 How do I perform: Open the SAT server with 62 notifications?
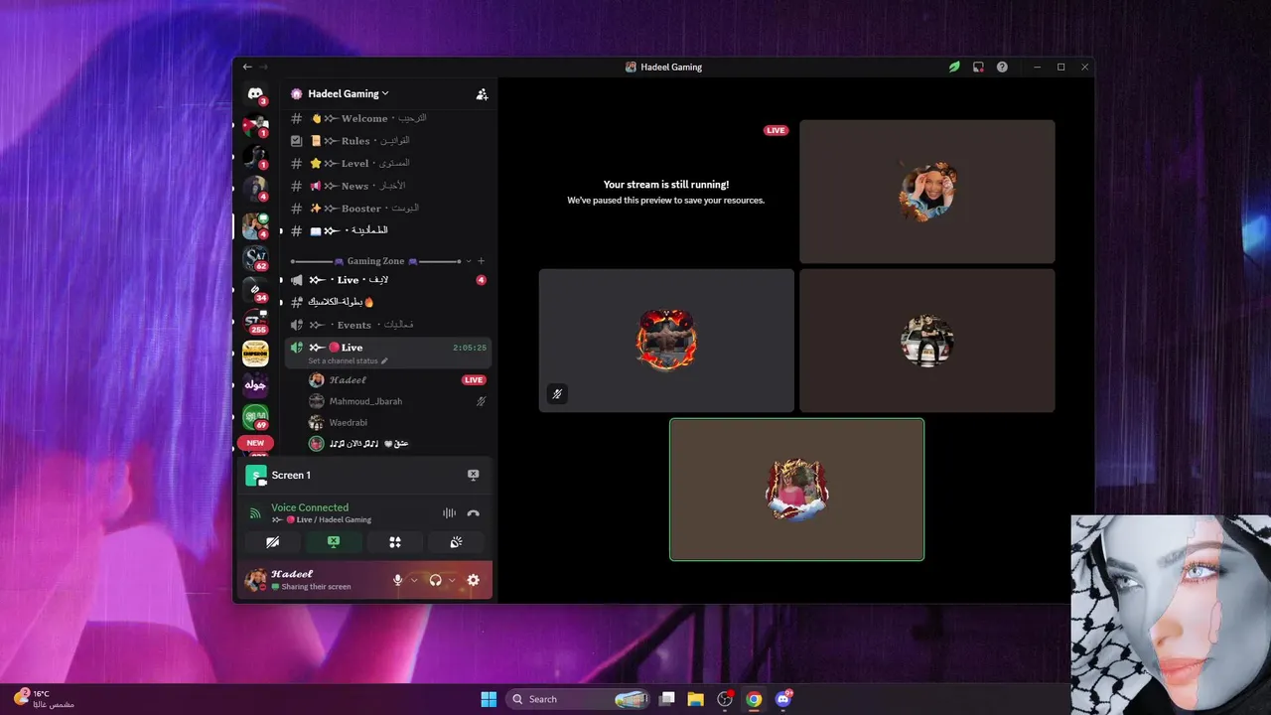(255, 258)
